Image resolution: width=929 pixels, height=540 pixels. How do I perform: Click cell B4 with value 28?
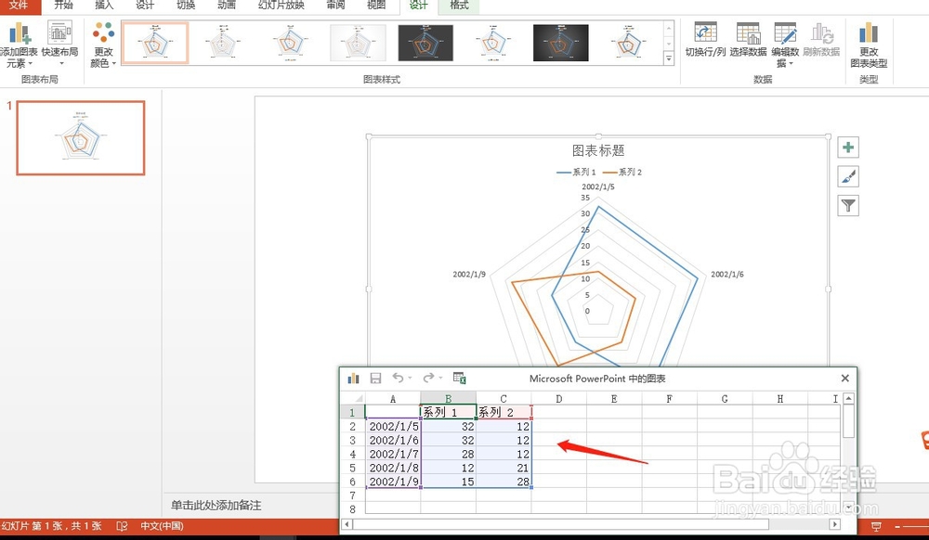pos(448,455)
